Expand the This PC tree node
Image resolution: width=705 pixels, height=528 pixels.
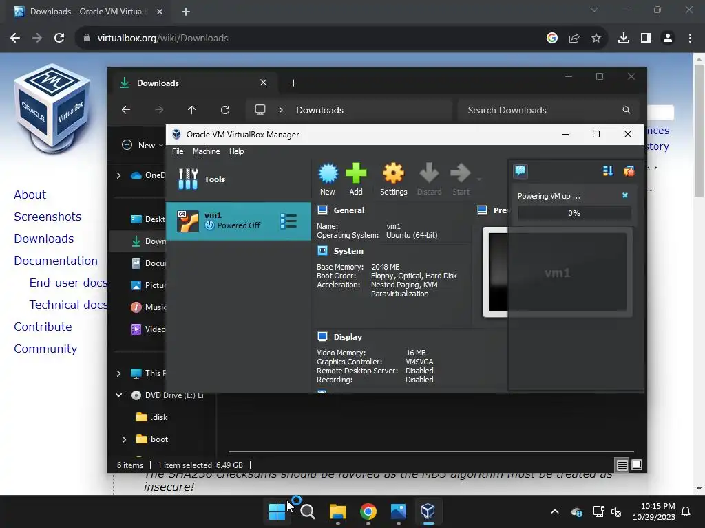point(118,373)
